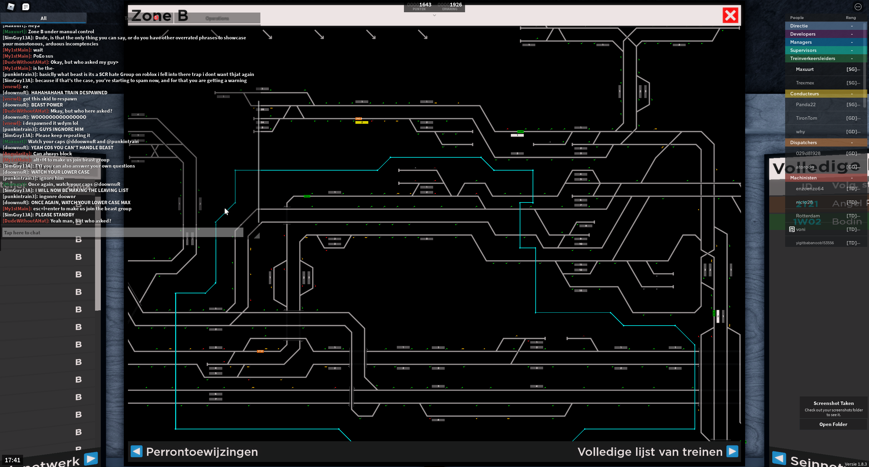The height and width of the screenshot is (467, 869).
Task: Open the Roblox menu logo icon
Action: [x=11, y=6]
